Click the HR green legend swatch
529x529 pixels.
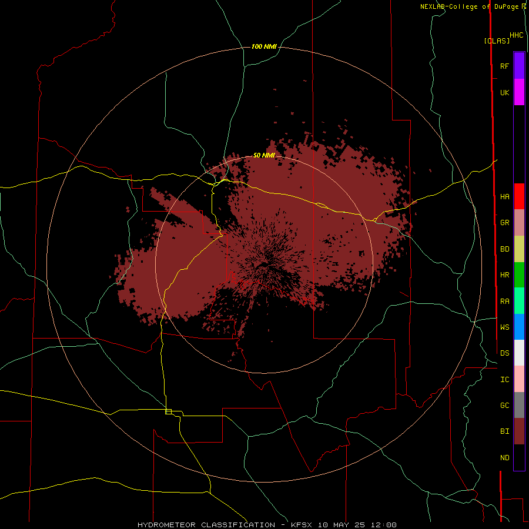point(519,275)
